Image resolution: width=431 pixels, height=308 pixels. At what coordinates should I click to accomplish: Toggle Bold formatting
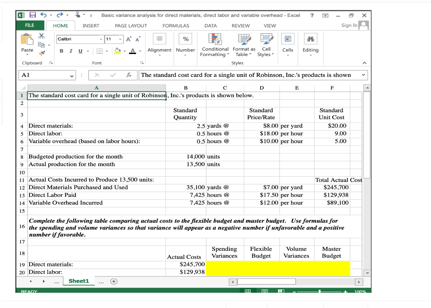pyautogui.click(x=61, y=51)
